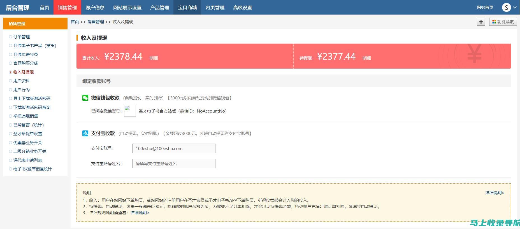
Task: Select 用户行为 in the sidebar
Action: [x=21, y=90]
